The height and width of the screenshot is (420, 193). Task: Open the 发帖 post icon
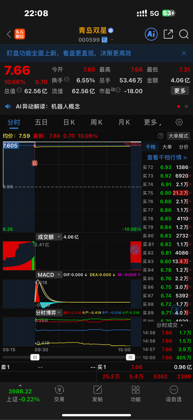pyautogui.click(x=98, y=394)
